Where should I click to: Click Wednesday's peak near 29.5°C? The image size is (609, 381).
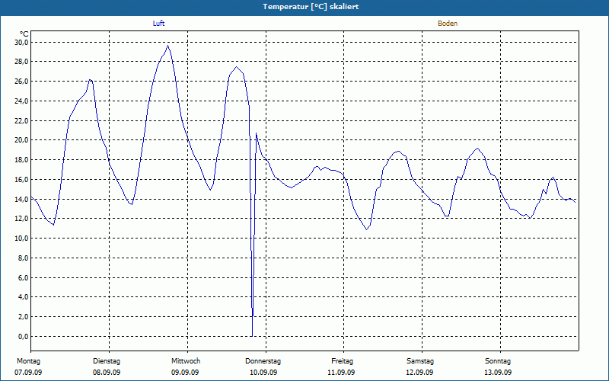click(x=167, y=46)
